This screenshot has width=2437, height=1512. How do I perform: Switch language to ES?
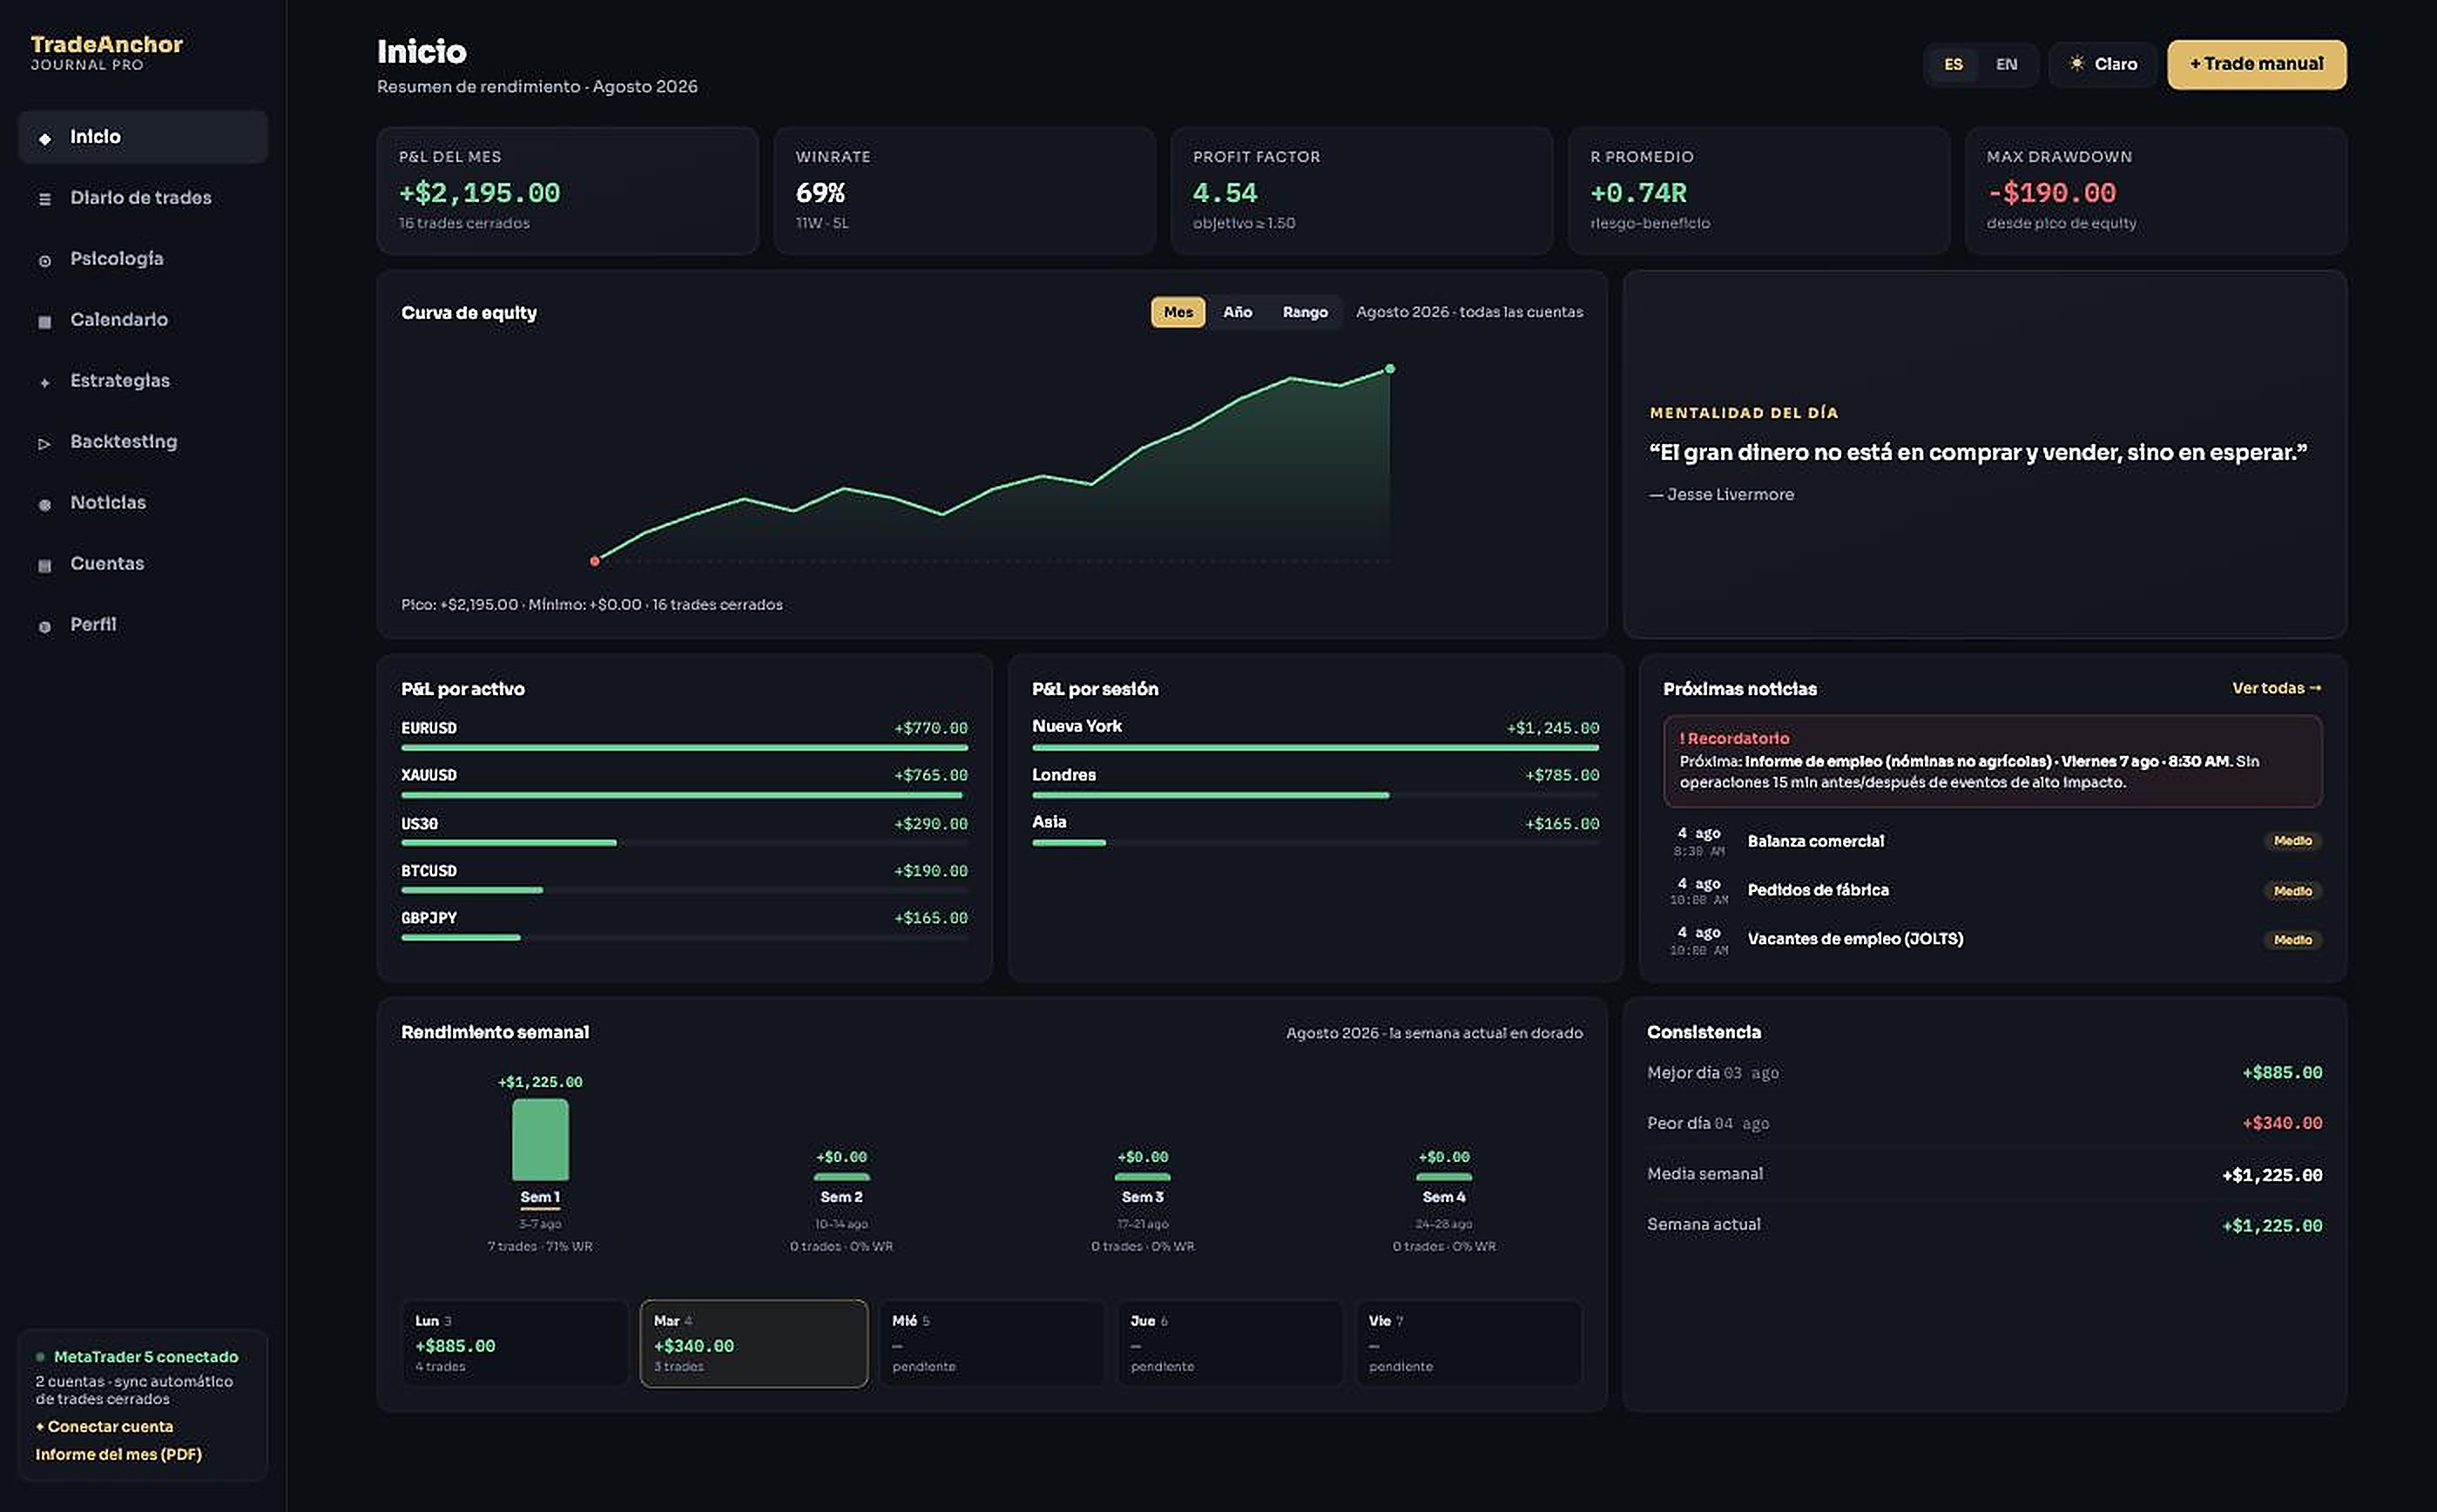(x=1952, y=64)
